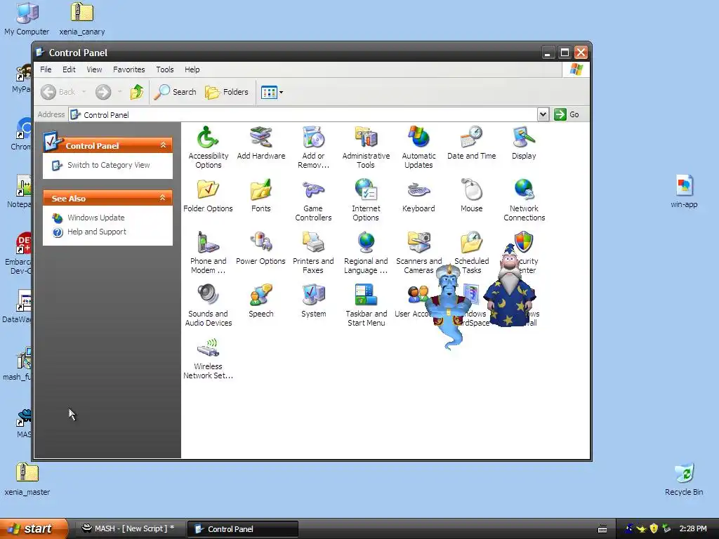The image size is (719, 539).
Task: Select xenia_canary desktop archive
Action: click(x=82, y=19)
